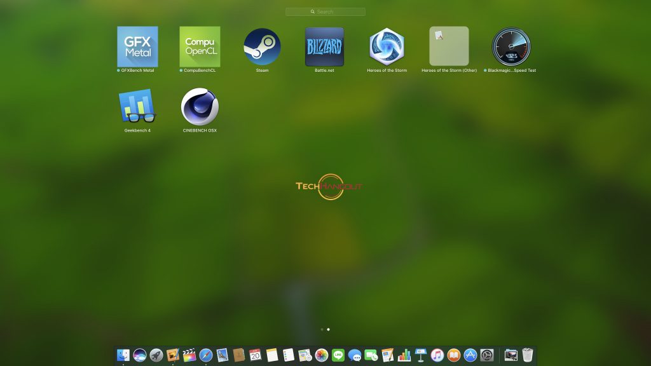The image size is (651, 366).
Task: Open Photos pinwheel icon in Dock
Action: 321,355
